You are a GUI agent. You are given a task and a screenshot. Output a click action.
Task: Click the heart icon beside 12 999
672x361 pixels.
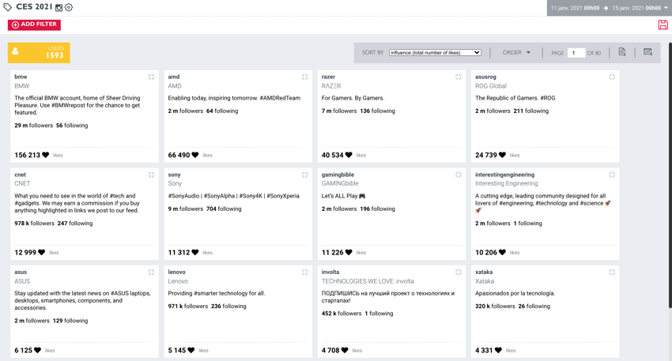tap(42, 253)
